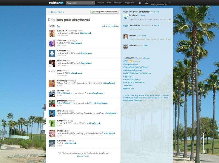219x163 pixels.
Task: Click kaien1977's profile avatar
Action: pos(52,93)
